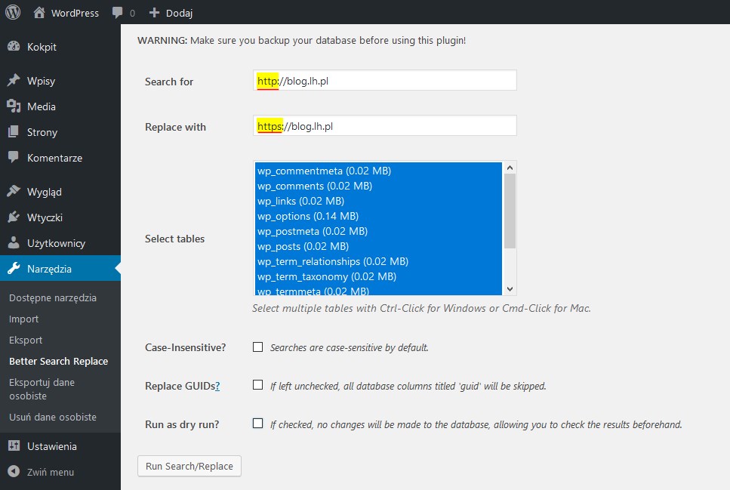
Task: Open Eksport under Narzędzia
Action: pos(26,340)
